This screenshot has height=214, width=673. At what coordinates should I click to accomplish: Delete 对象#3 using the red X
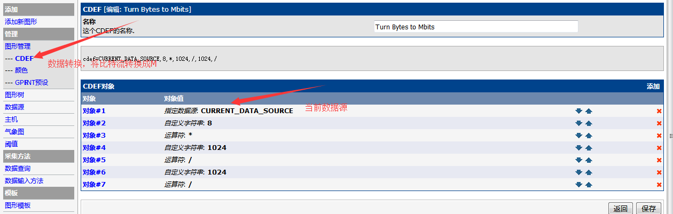659,136
